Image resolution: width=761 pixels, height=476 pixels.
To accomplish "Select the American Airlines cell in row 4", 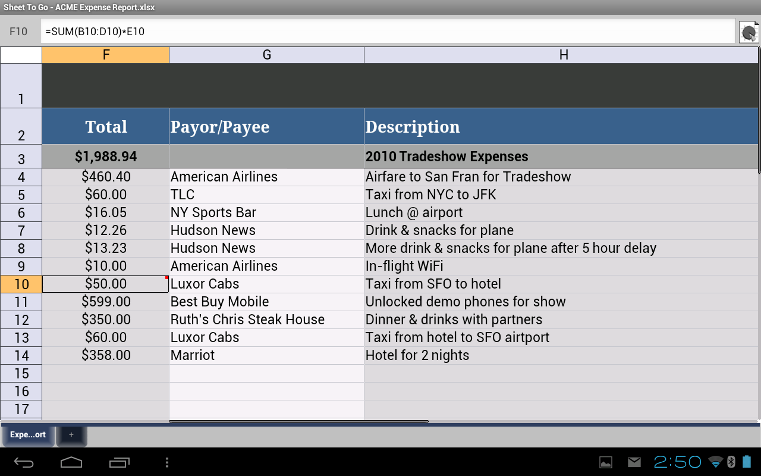I will (266, 177).
